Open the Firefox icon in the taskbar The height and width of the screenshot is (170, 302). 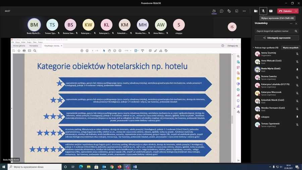click(x=119, y=167)
